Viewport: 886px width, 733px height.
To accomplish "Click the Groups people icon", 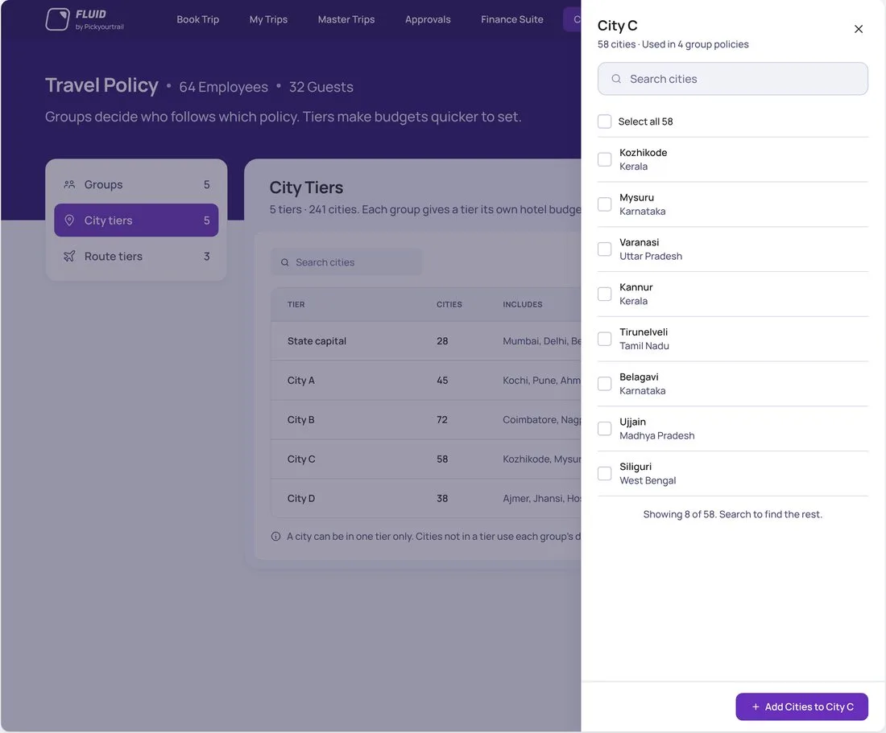I will 69,184.
